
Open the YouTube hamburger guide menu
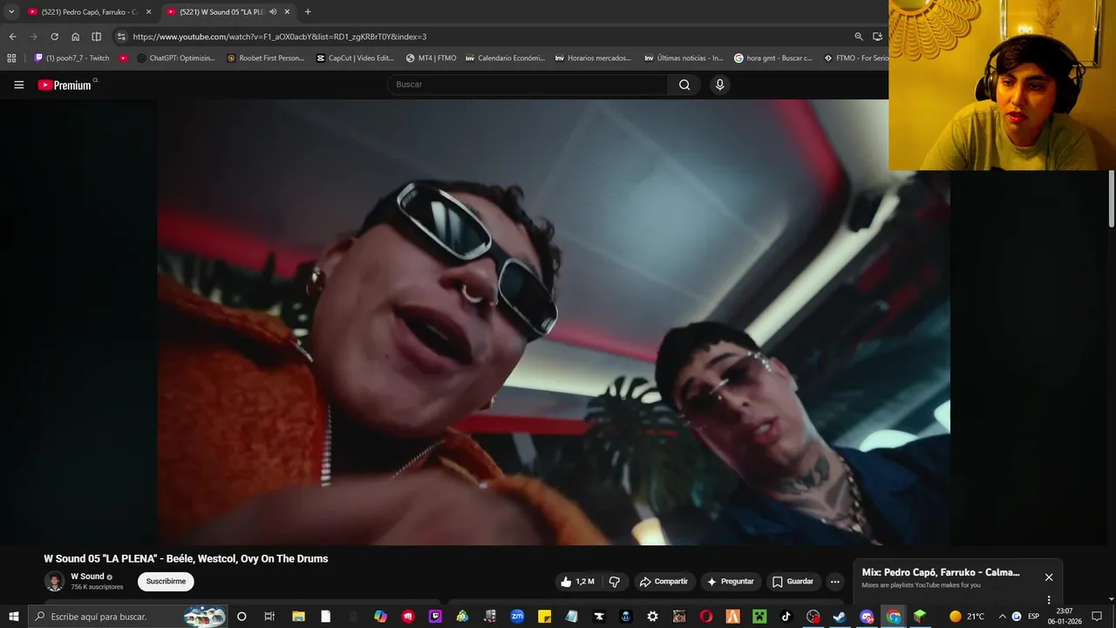click(x=18, y=85)
